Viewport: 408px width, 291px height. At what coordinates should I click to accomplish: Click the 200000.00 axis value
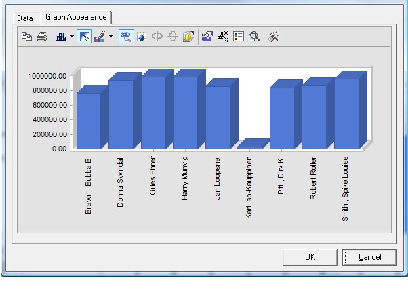49,134
